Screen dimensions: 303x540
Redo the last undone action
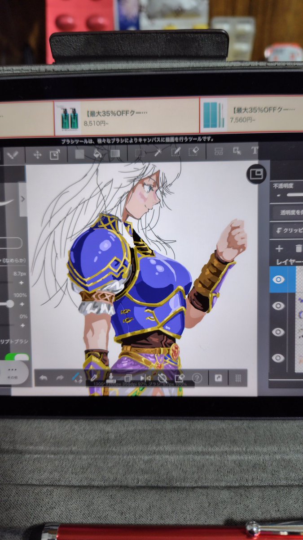tap(60, 378)
